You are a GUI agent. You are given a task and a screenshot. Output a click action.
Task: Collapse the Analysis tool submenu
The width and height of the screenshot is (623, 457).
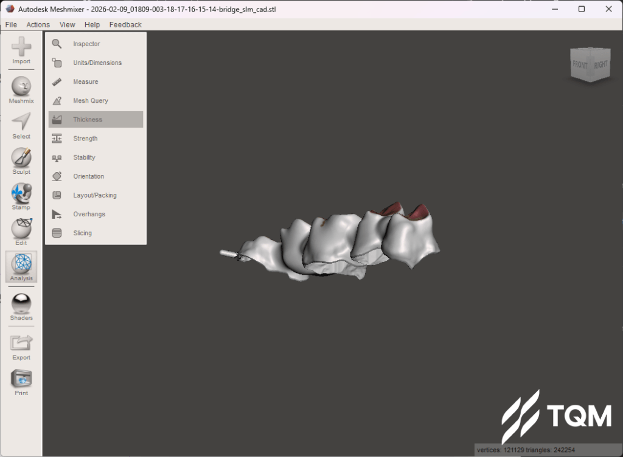(21, 266)
